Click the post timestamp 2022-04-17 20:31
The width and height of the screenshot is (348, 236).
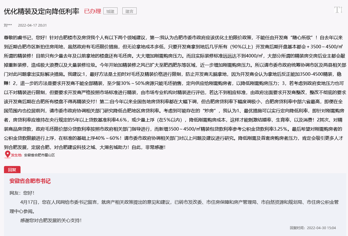pos(32,25)
